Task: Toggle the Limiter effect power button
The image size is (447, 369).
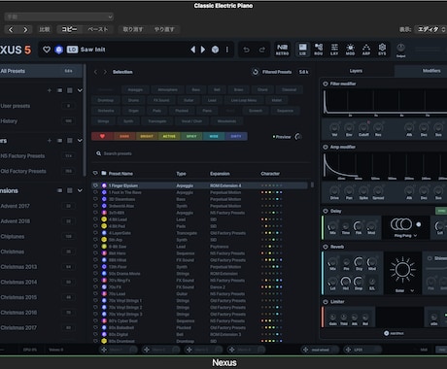Action: coord(326,302)
